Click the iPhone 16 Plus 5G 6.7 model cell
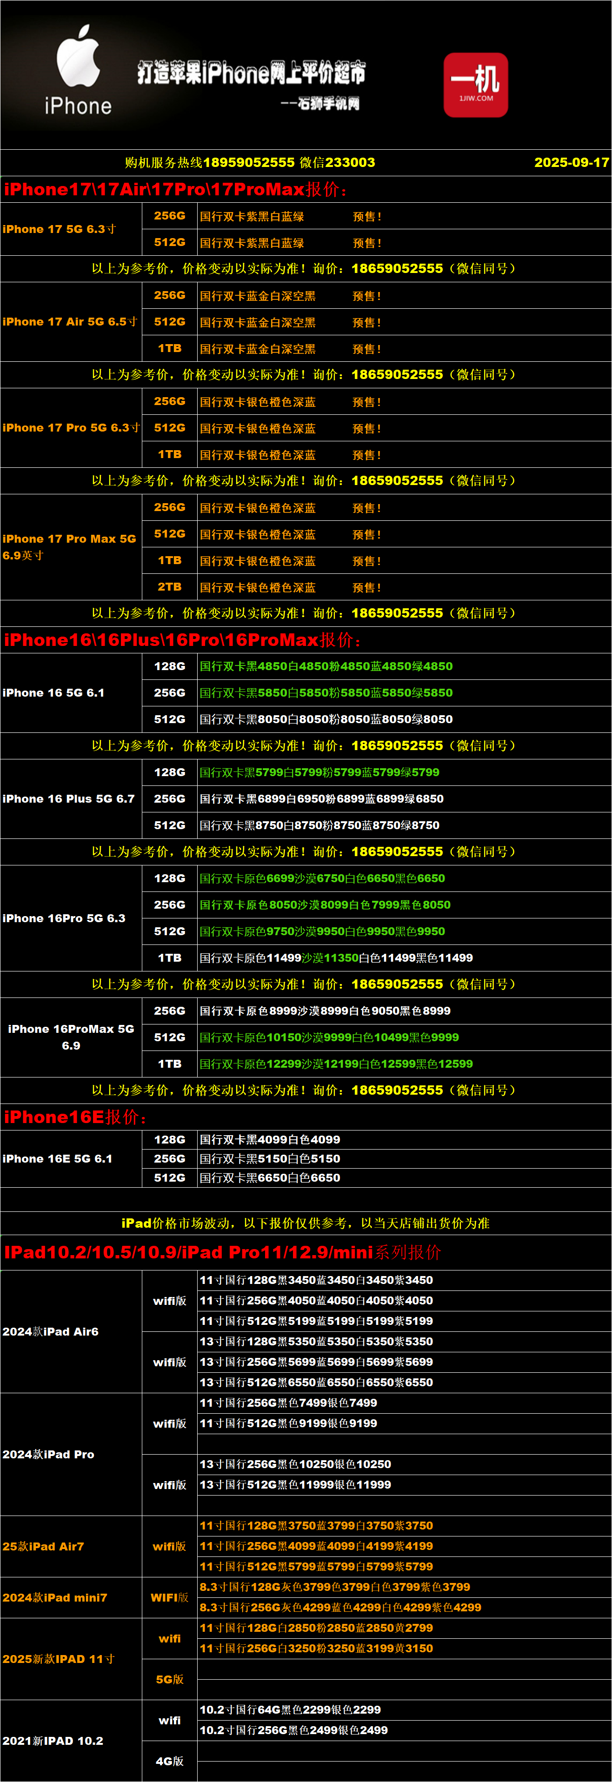Viewport: 612px width, 1782px height. [x=68, y=799]
